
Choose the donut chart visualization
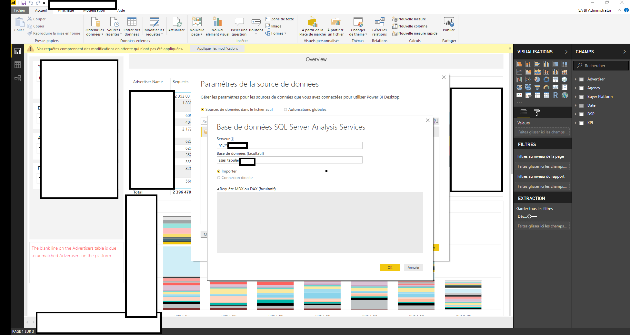[x=546, y=79]
